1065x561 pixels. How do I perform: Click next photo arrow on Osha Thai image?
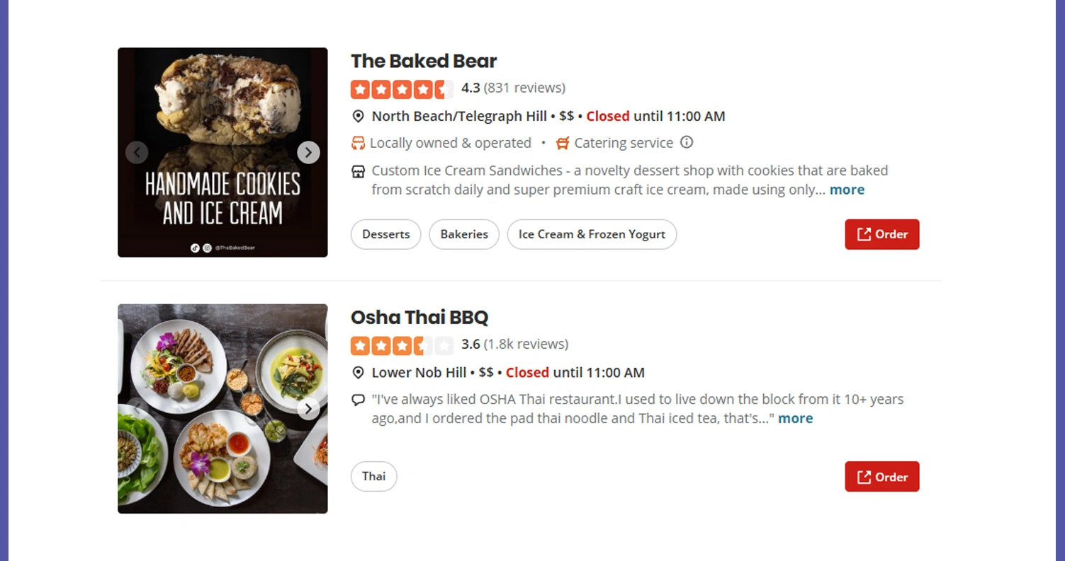click(308, 408)
